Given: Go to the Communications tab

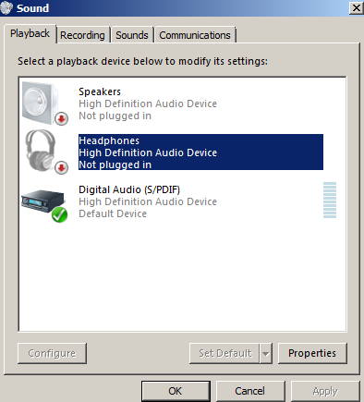Looking at the screenshot, I should pos(195,35).
